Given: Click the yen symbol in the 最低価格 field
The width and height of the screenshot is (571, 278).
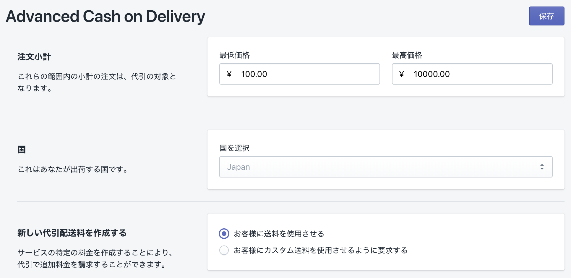Looking at the screenshot, I should click(x=229, y=74).
